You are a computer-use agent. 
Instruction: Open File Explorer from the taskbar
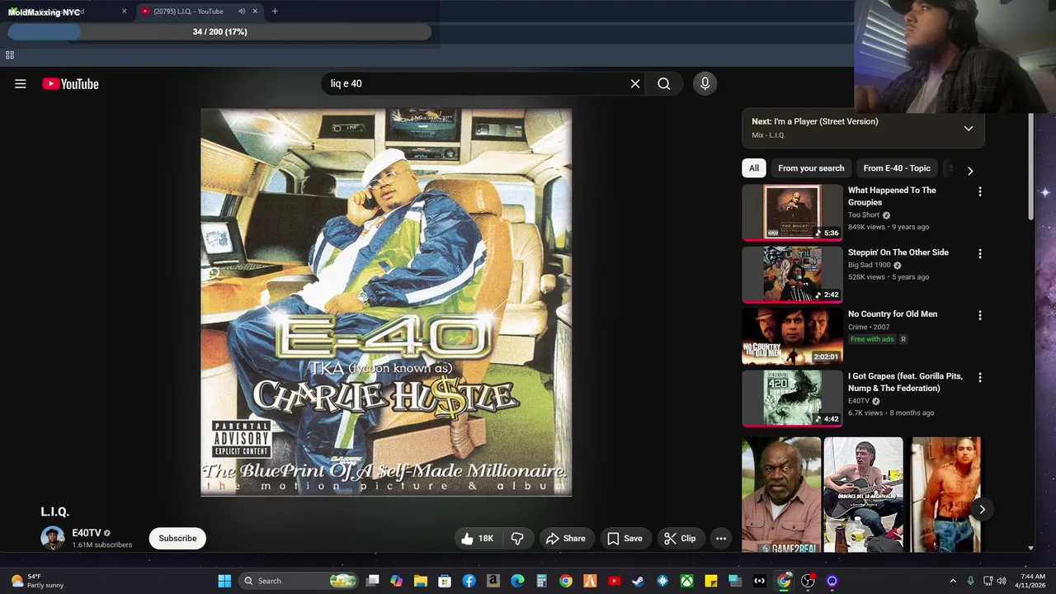(x=421, y=581)
